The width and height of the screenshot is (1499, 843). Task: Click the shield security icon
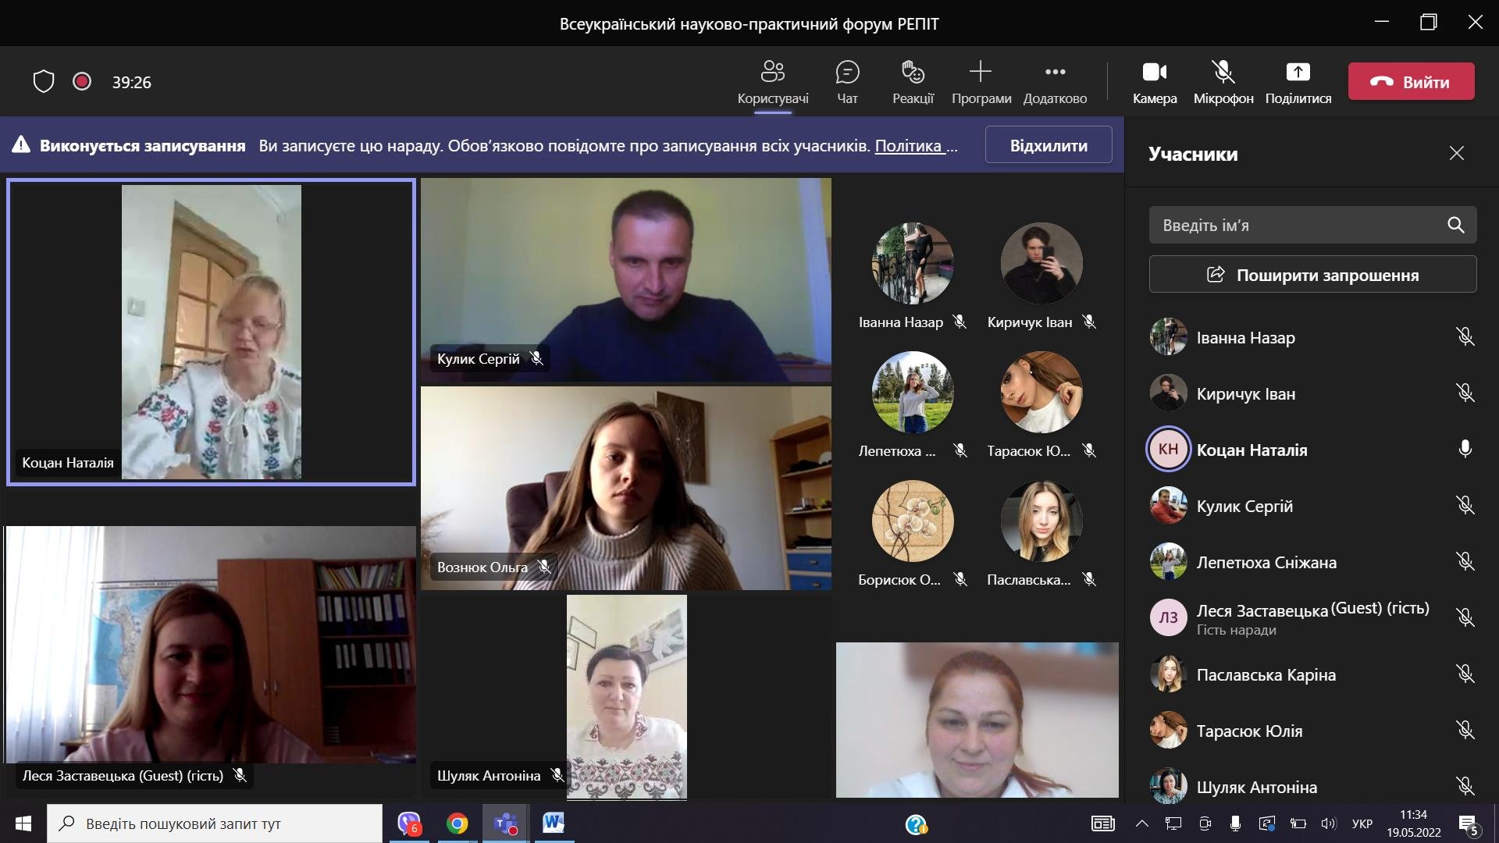tap(44, 81)
